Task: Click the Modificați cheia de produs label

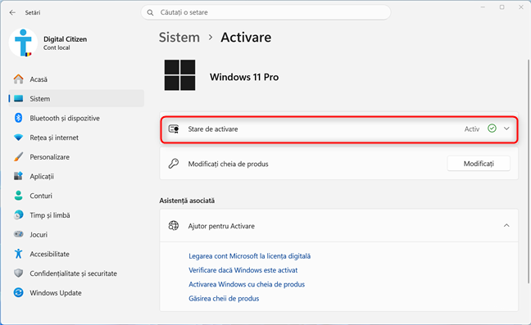Action: pyautogui.click(x=229, y=164)
